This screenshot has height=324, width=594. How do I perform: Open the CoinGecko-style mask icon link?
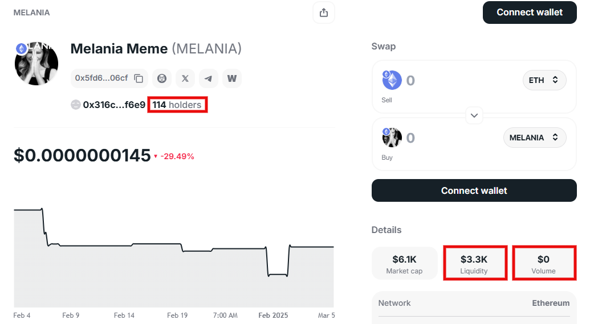[162, 78]
